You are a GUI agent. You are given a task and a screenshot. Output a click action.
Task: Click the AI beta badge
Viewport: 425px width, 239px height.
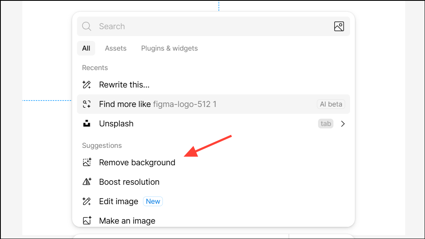(331, 104)
